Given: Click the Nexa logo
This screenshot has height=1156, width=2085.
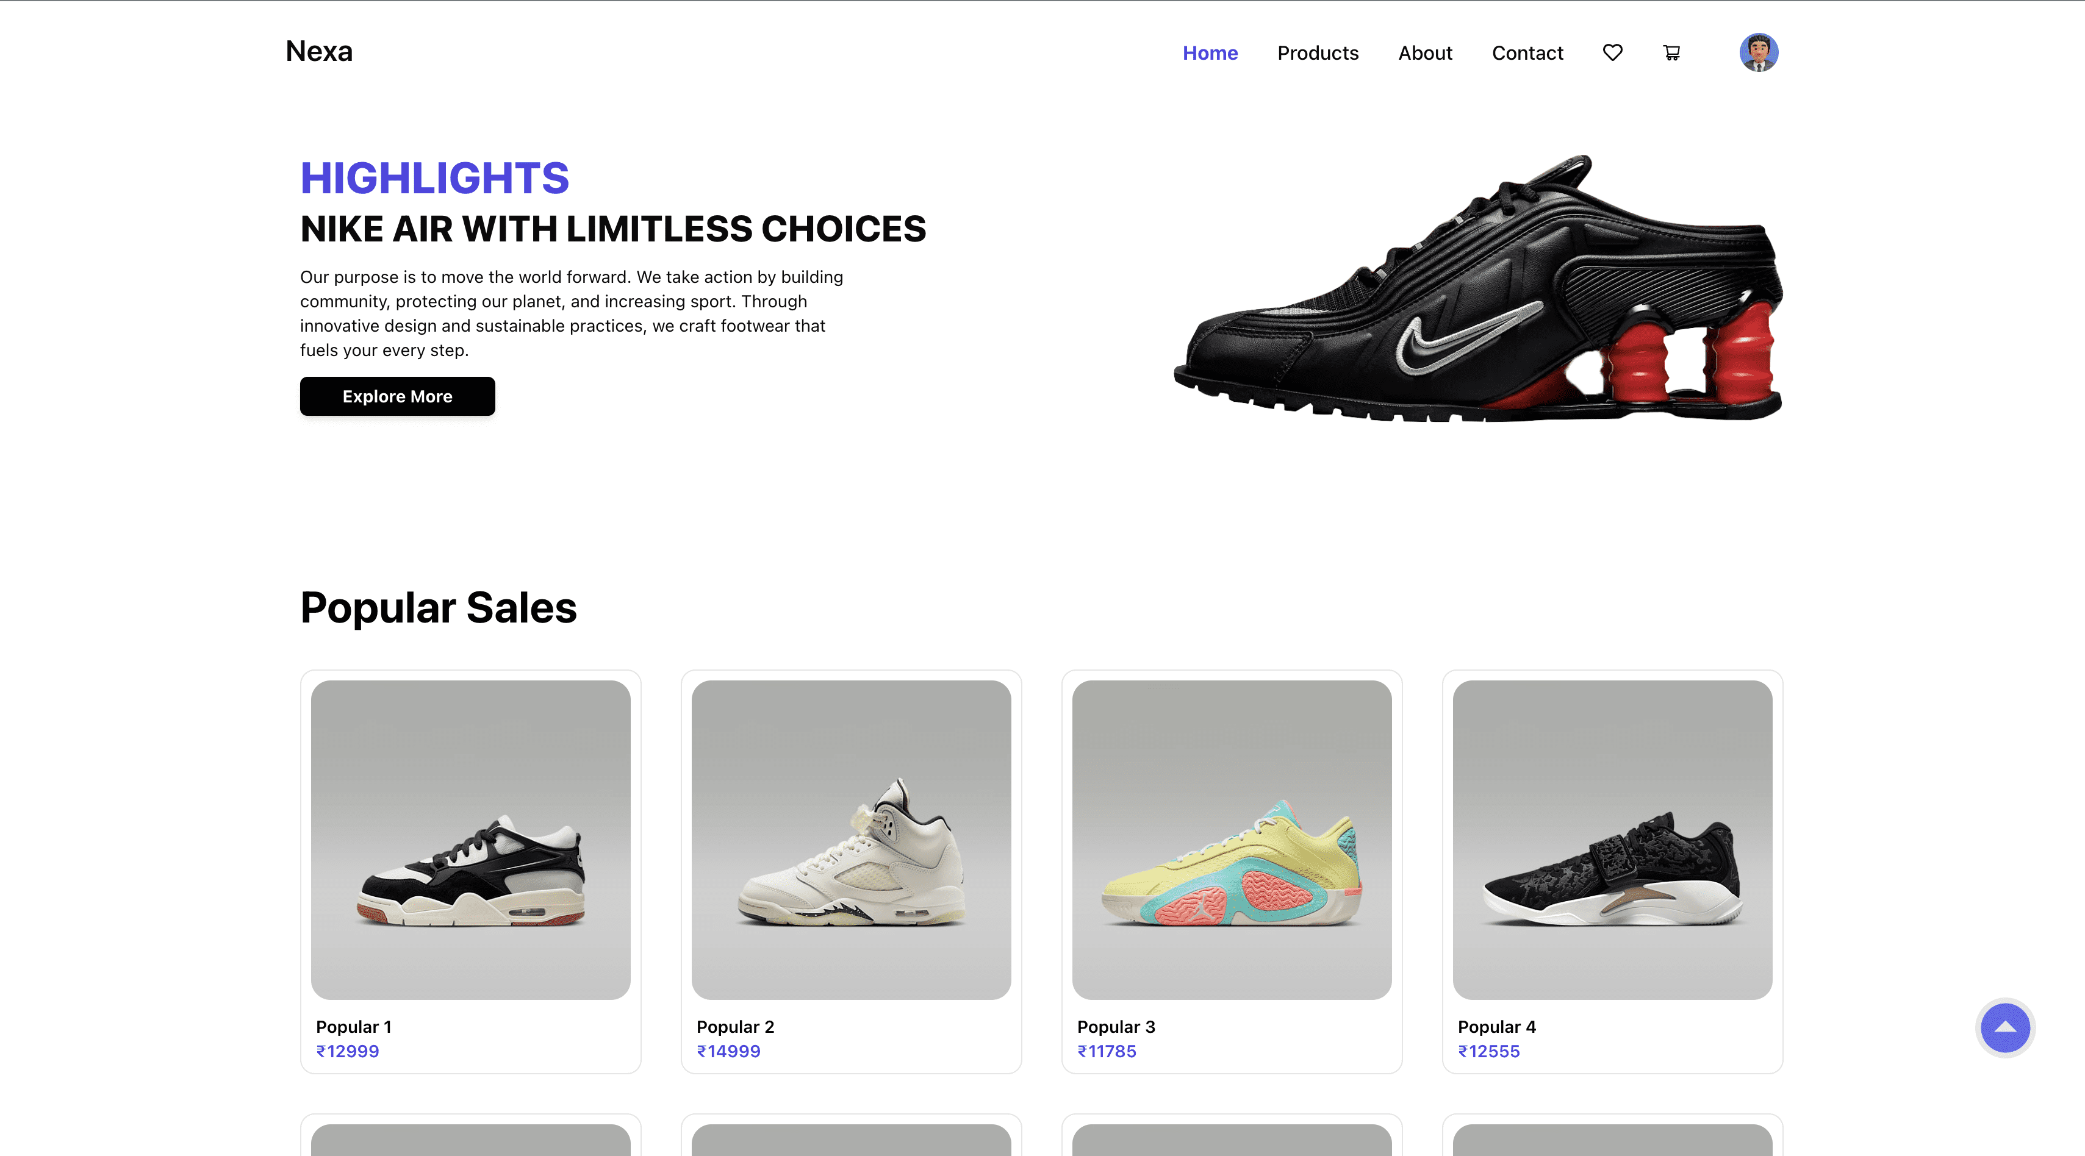Looking at the screenshot, I should tap(319, 52).
